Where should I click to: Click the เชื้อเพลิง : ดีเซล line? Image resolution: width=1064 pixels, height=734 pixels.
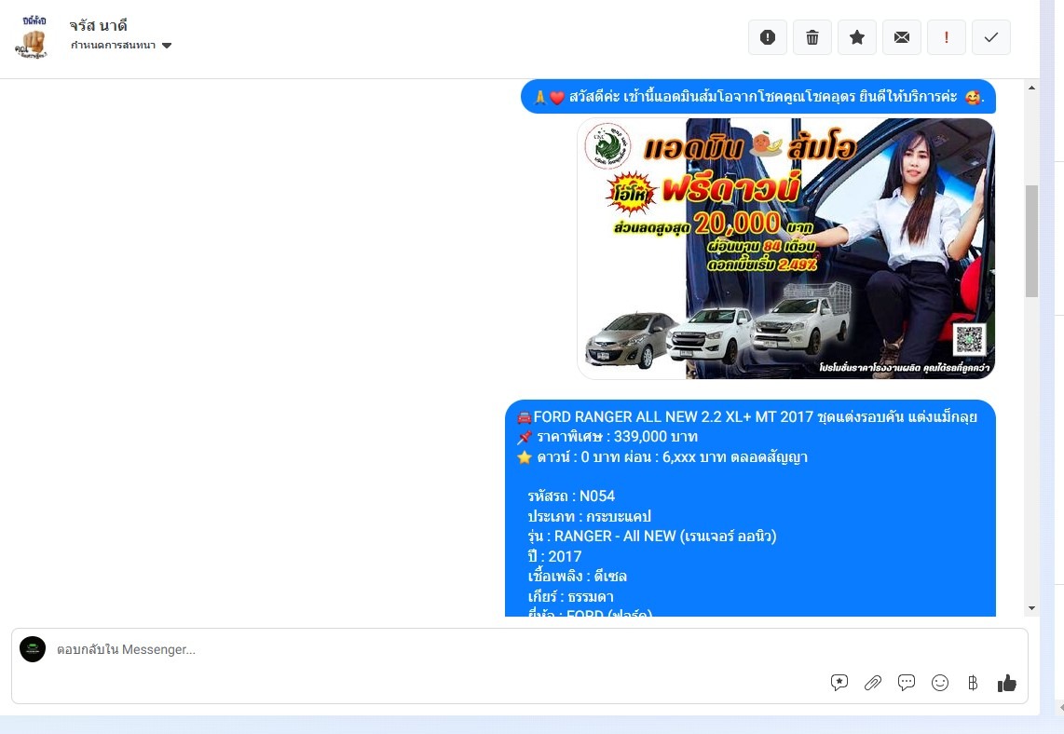[x=578, y=577]
